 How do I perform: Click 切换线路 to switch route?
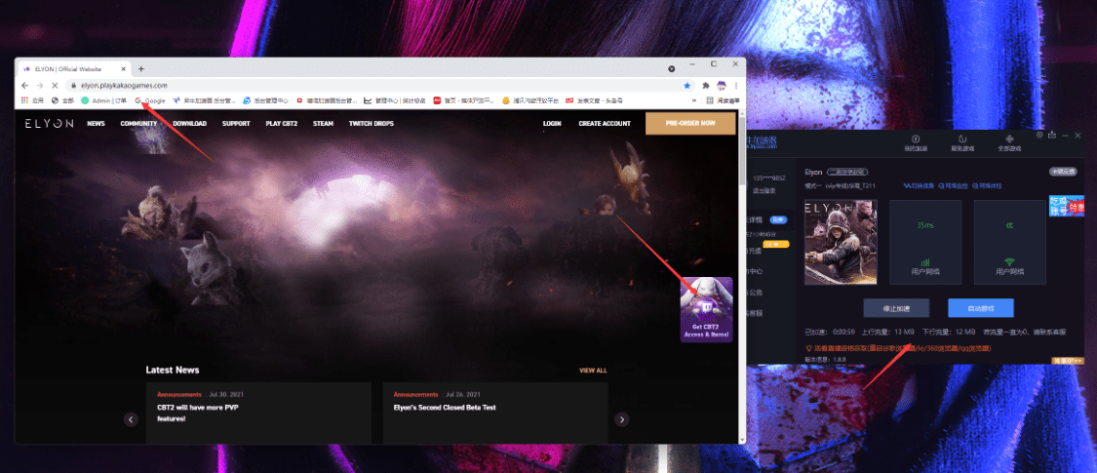pos(918,186)
